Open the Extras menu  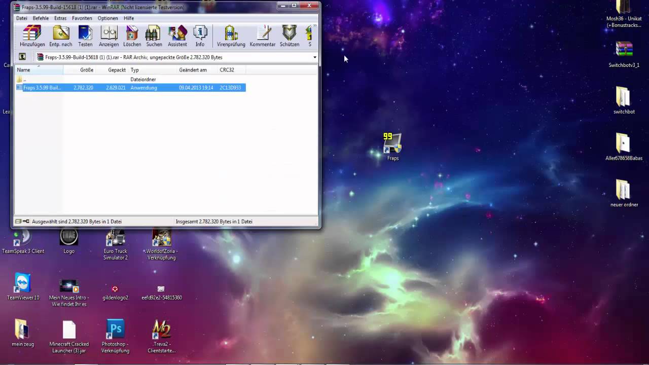[x=60, y=18]
